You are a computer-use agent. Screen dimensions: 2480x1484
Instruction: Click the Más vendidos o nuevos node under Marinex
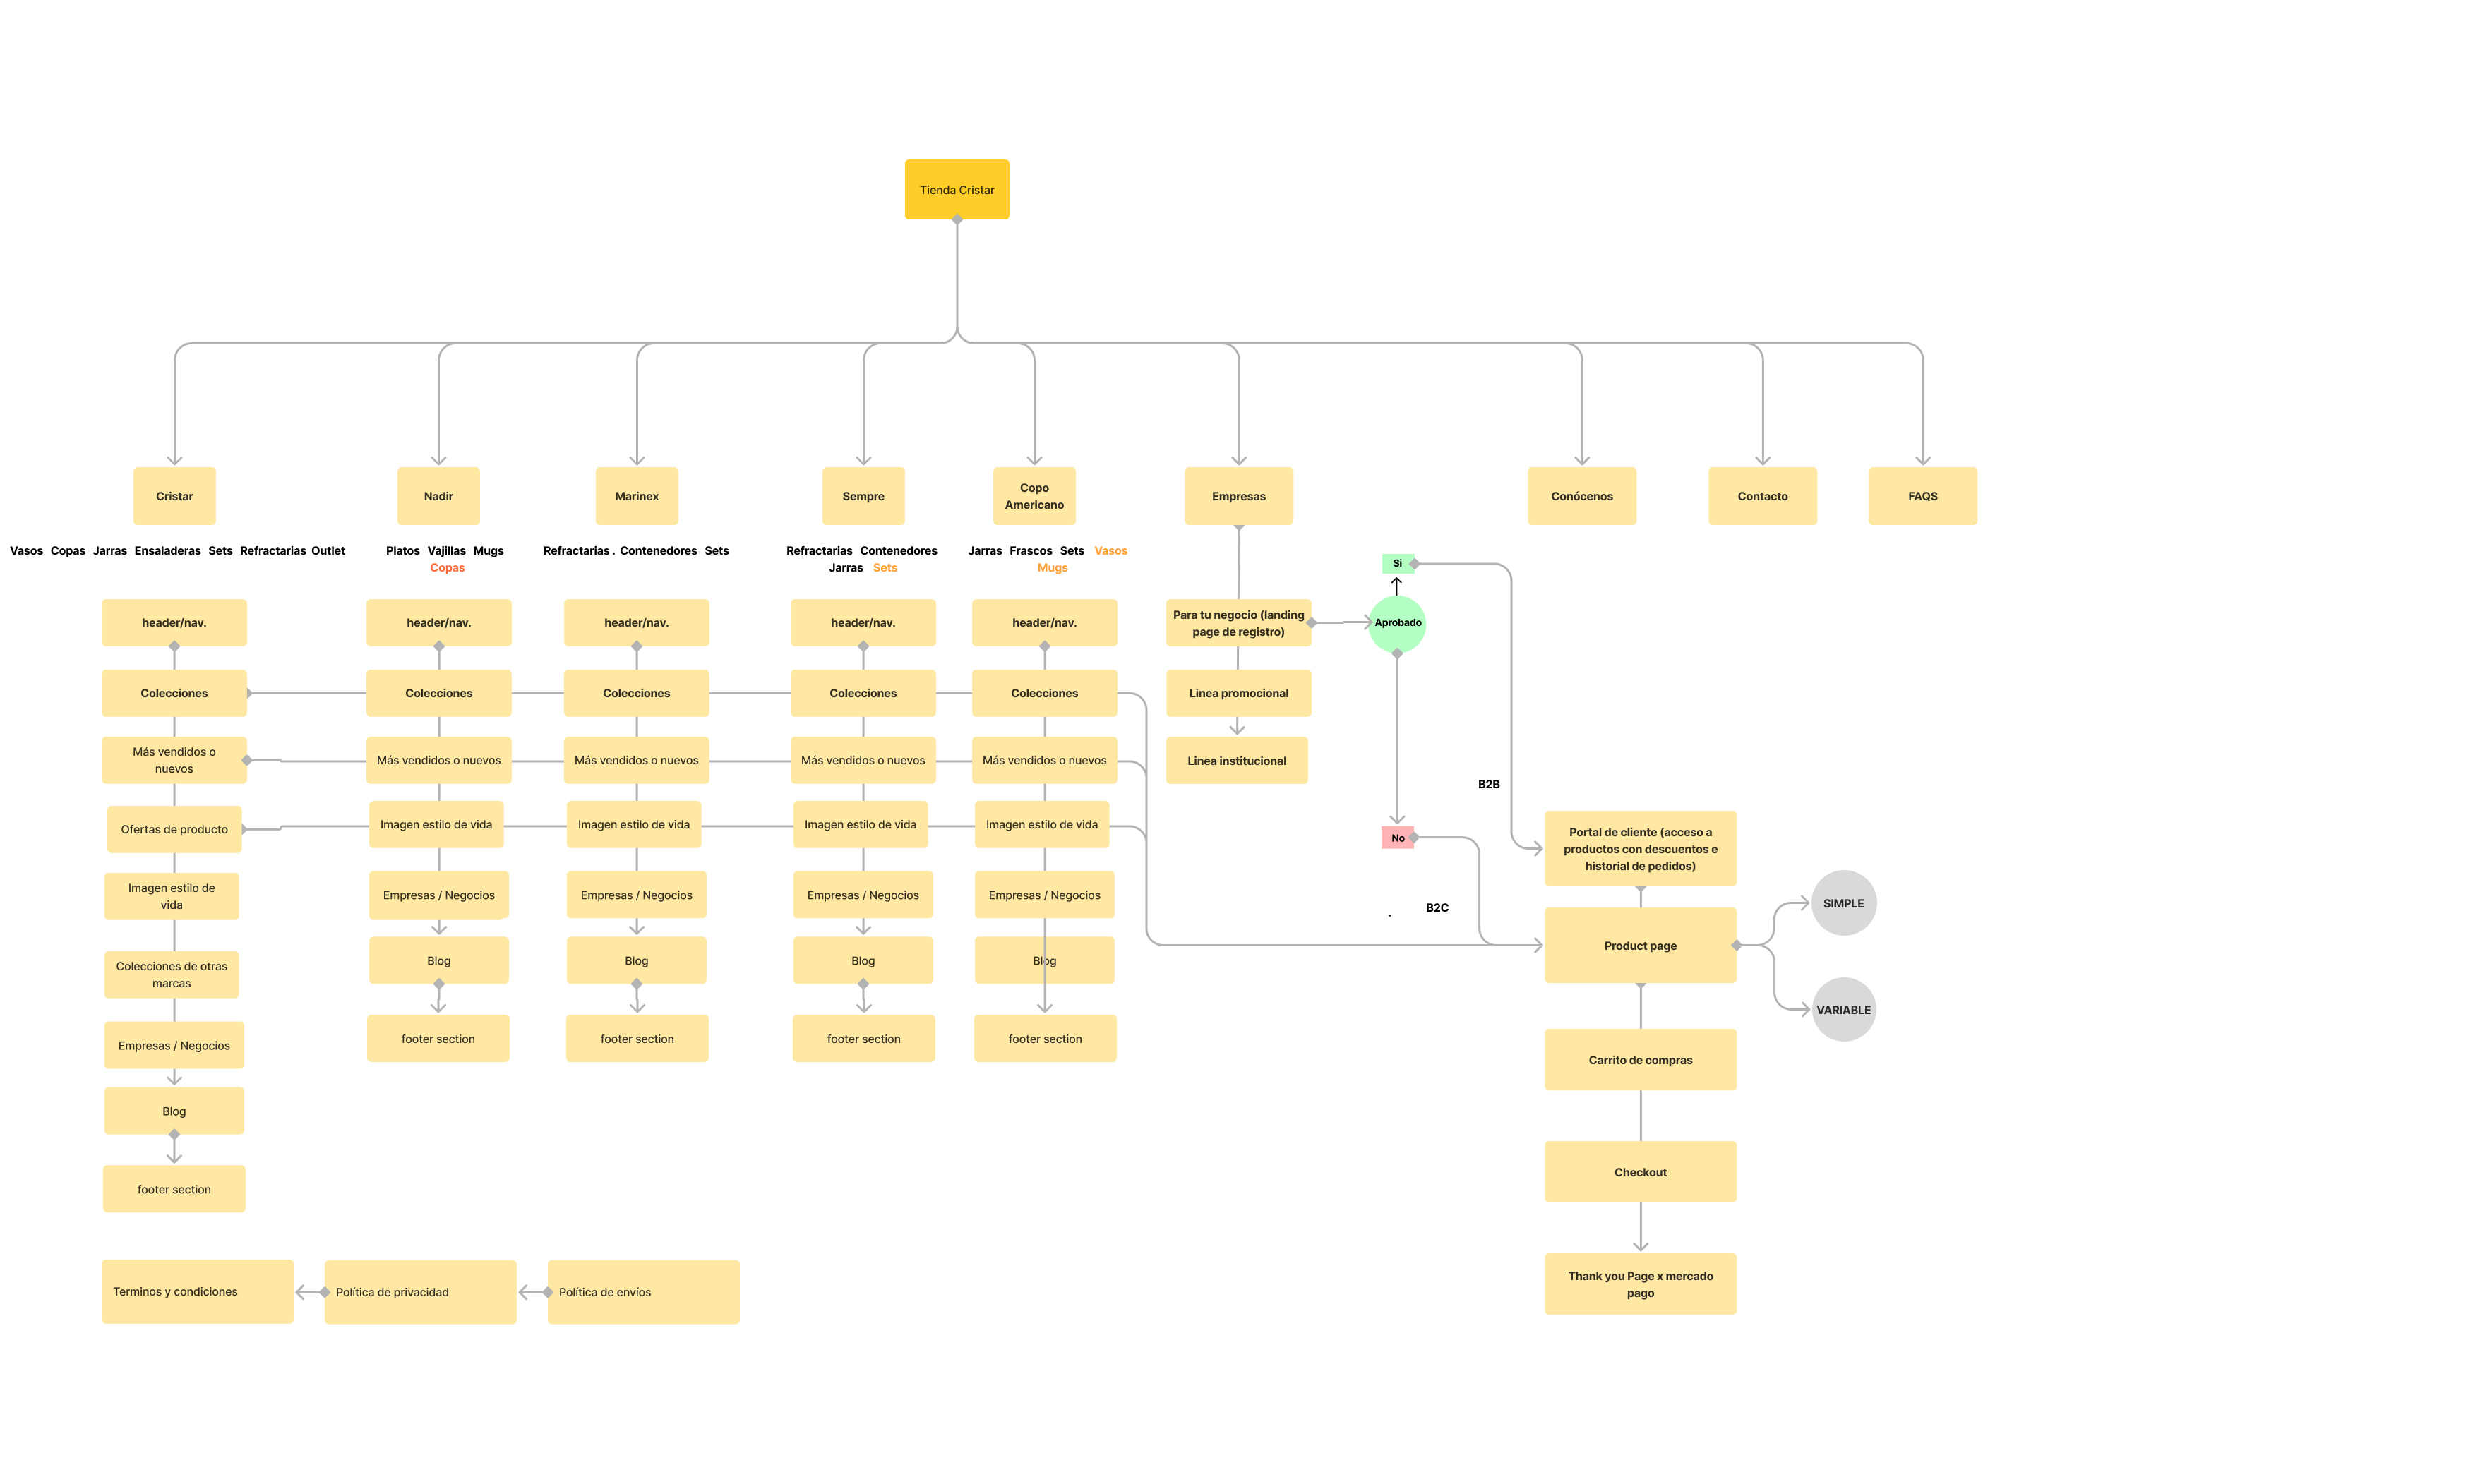[636, 761]
